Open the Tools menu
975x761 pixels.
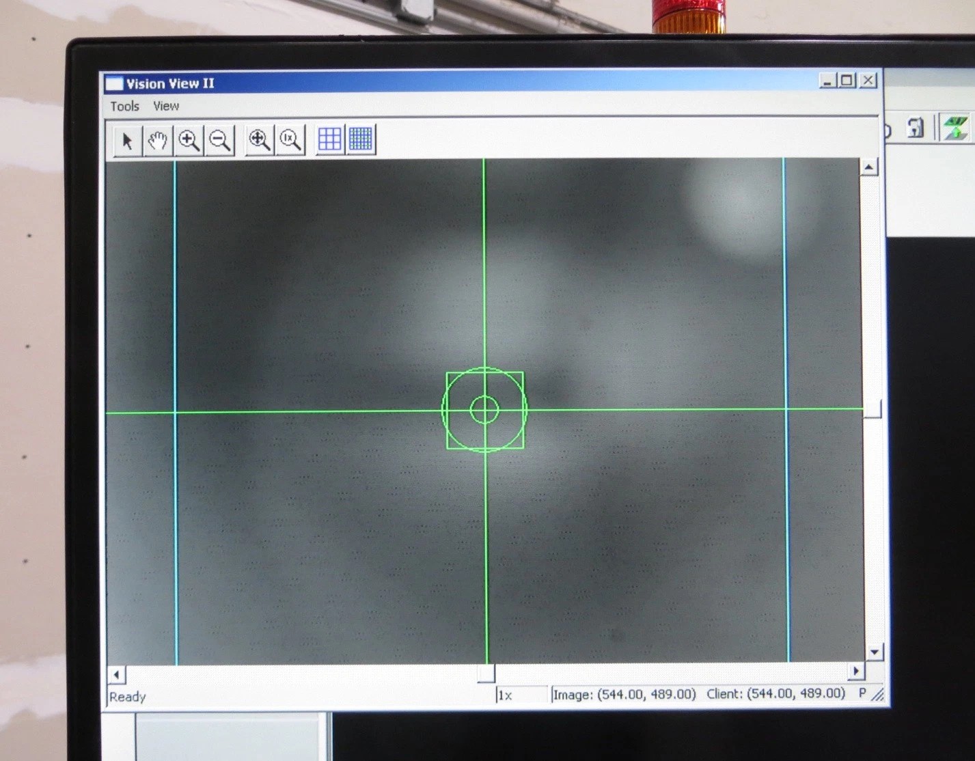(124, 106)
